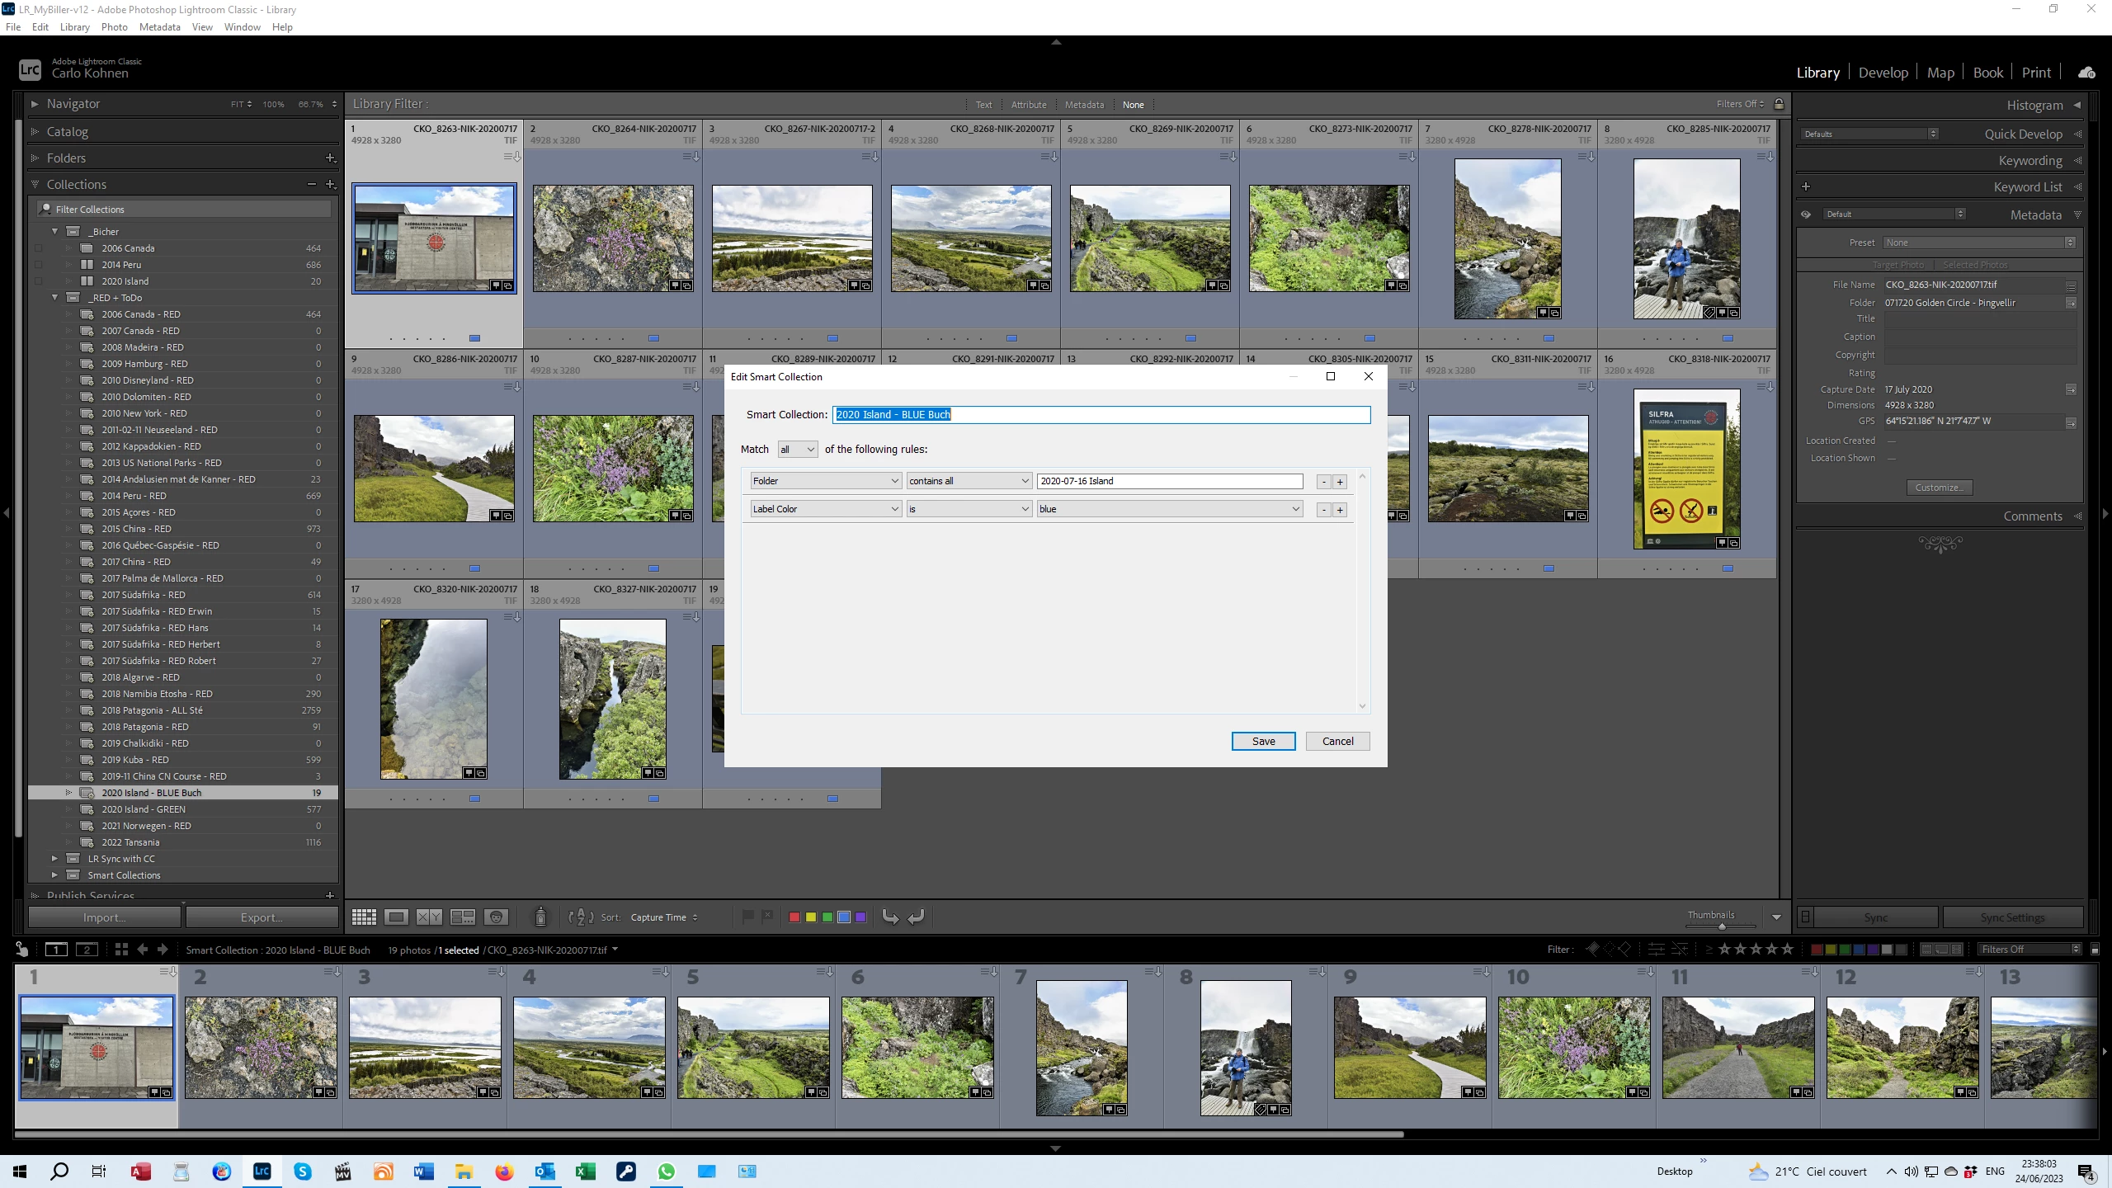Toggle the Library Filter lock icon

(x=1779, y=104)
